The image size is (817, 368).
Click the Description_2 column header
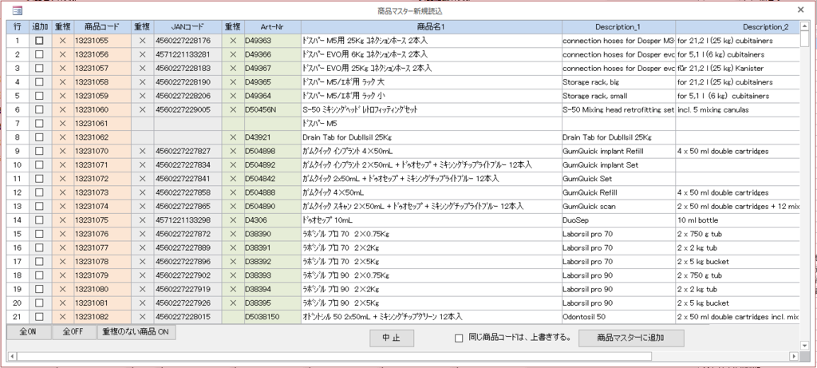tap(738, 26)
